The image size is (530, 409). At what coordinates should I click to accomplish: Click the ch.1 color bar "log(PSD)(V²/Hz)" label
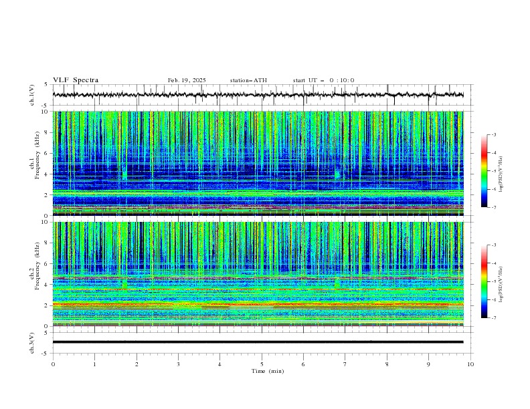501,174
